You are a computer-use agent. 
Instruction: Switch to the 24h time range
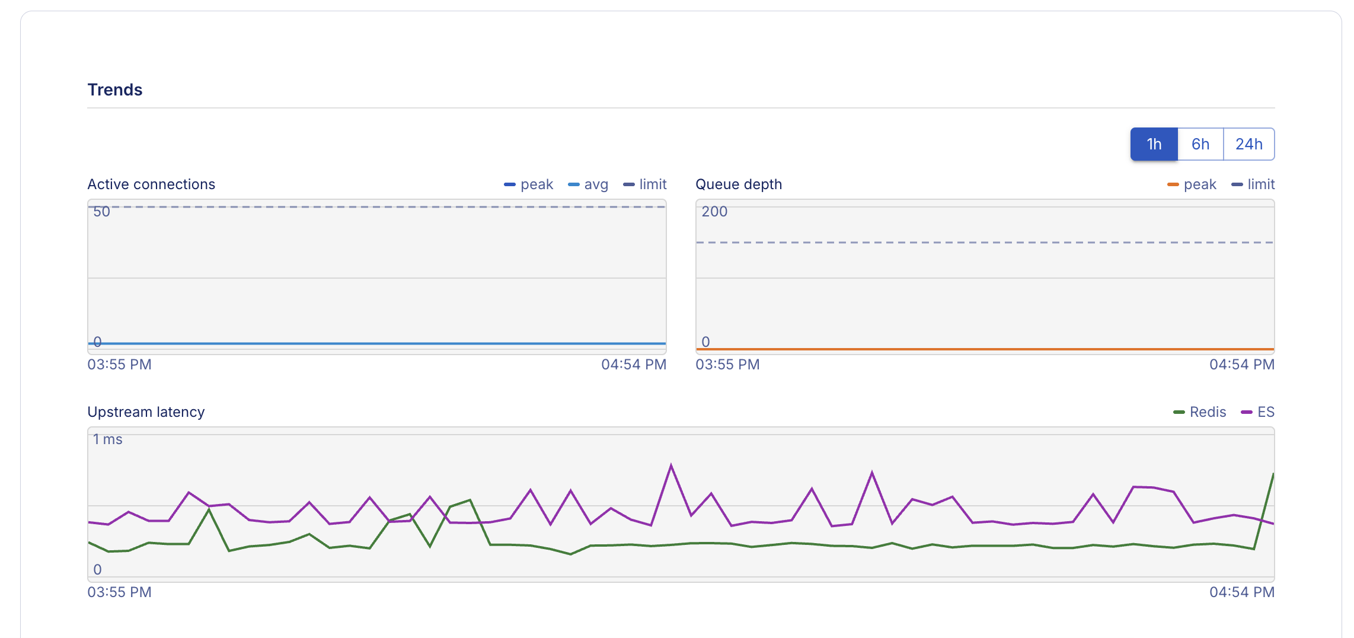point(1249,144)
